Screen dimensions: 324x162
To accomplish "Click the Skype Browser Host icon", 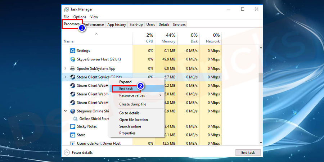I will pyautogui.click(x=72, y=59).
